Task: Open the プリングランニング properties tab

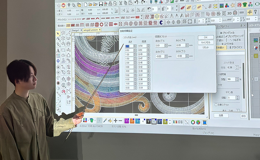Action: coord(235,36)
